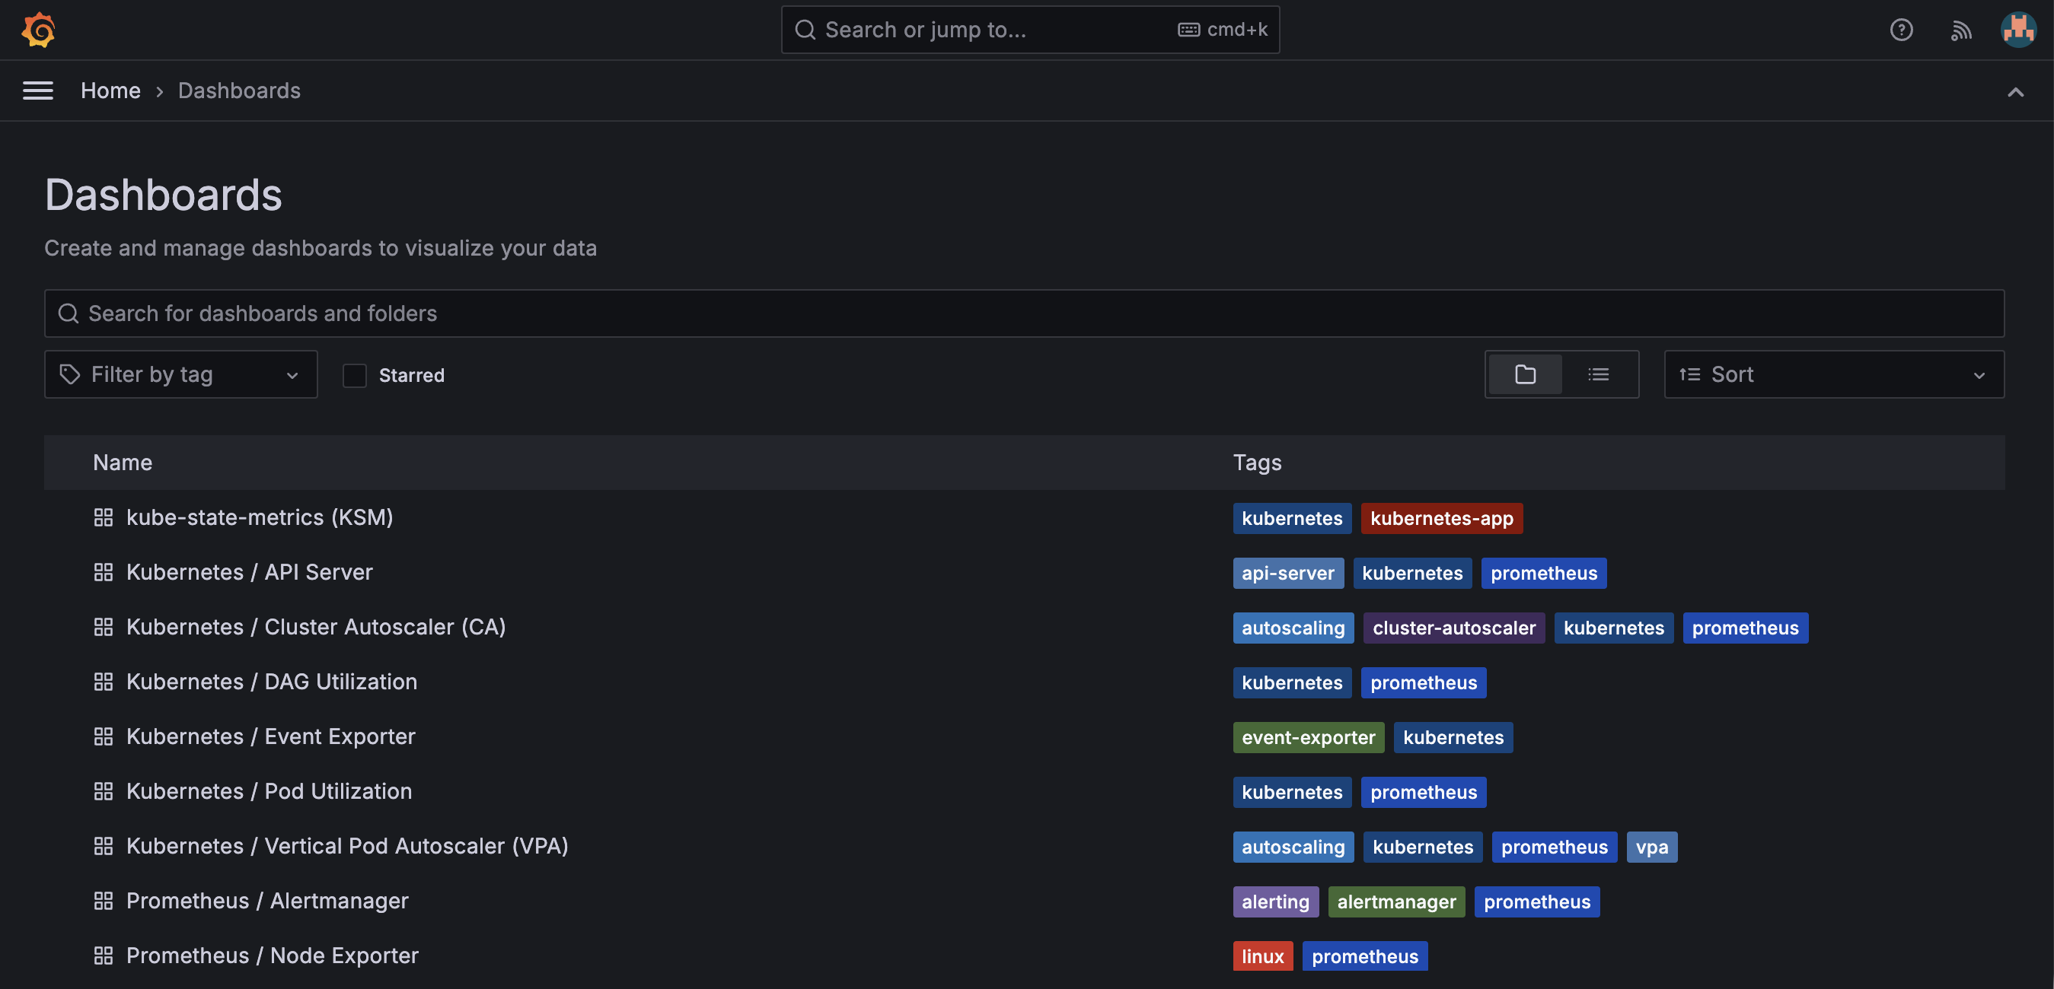Image resolution: width=2054 pixels, height=989 pixels.
Task: Open the navigation hamburger menu
Action: [x=37, y=90]
